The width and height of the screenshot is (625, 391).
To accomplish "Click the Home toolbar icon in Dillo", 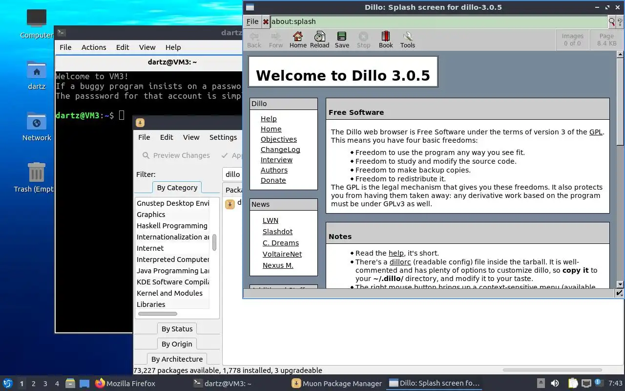I will 298,40.
